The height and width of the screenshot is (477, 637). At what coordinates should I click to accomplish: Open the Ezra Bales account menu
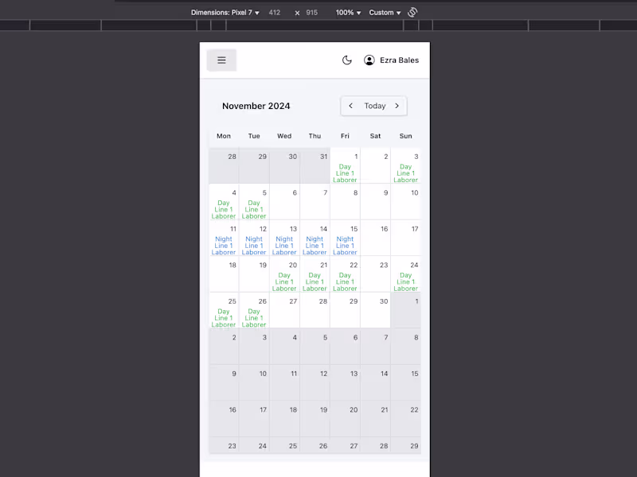(399, 60)
